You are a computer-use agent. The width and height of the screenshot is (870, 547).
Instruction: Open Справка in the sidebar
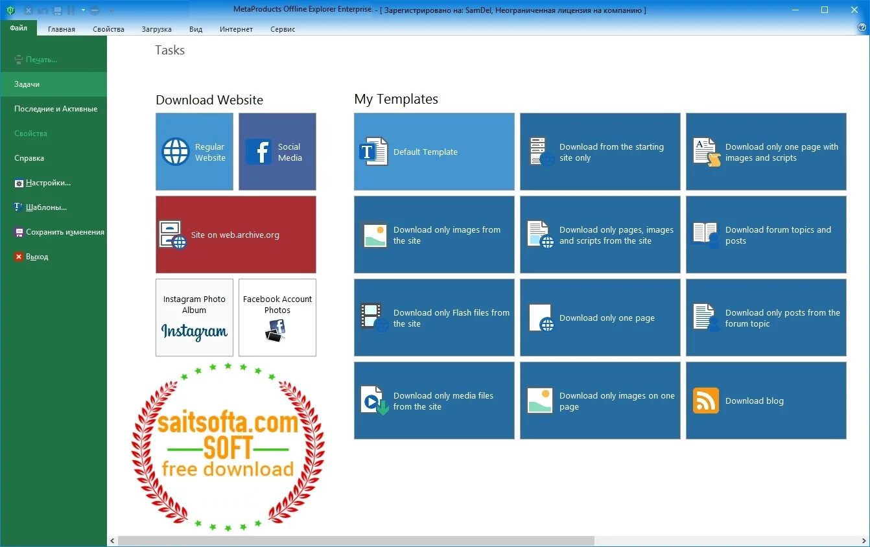(54, 158)
